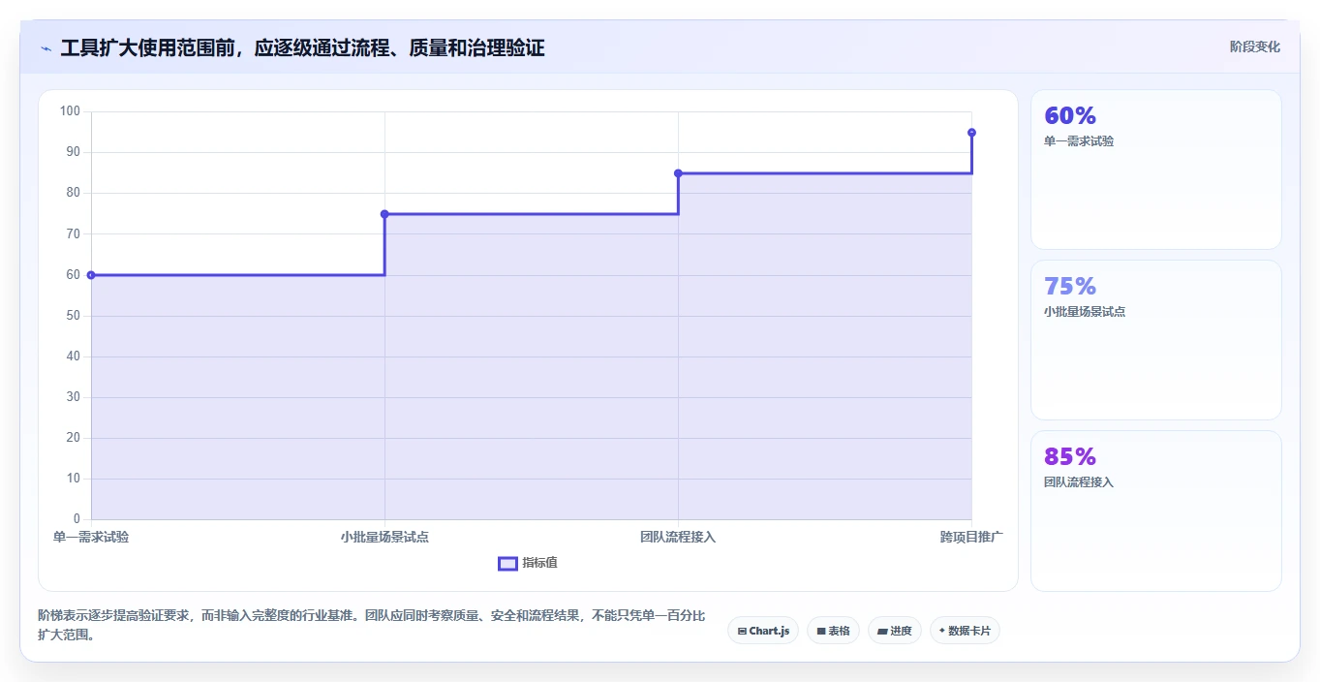The image size is (1320, 682).
Task: Select the 进度 tag pill
Action: [x=895, y=631]
